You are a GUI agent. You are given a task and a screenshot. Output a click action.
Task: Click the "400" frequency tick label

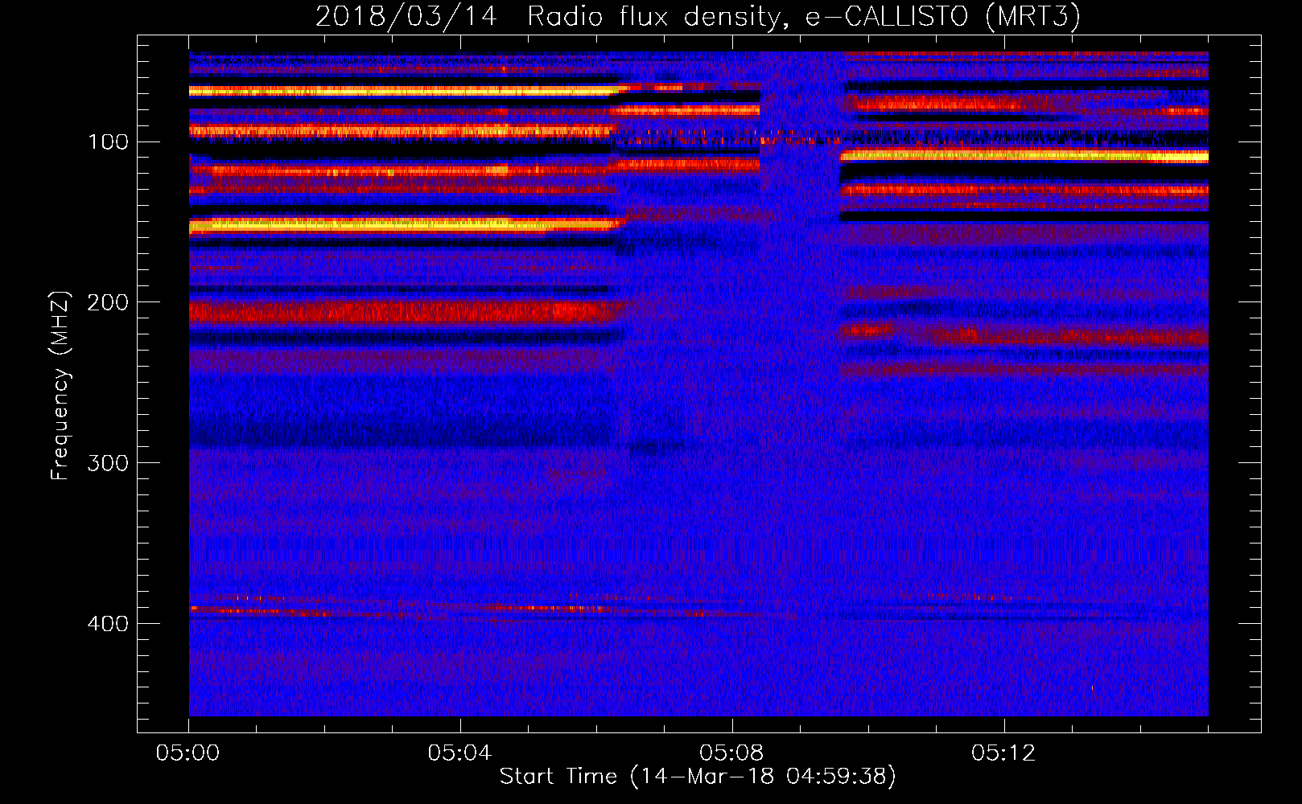(x=108, y=624)
